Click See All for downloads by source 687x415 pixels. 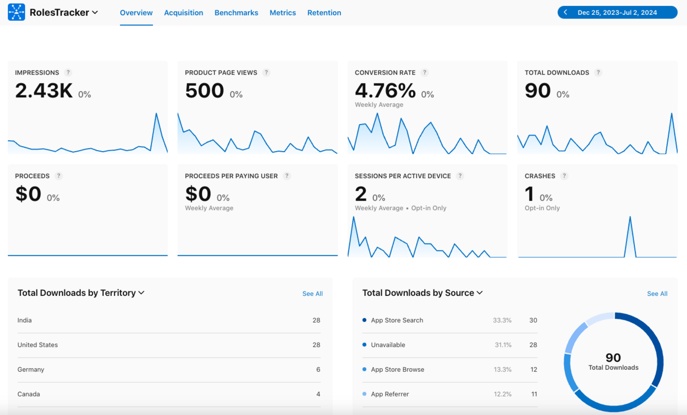pyautogui.click(x=657, y=294)
